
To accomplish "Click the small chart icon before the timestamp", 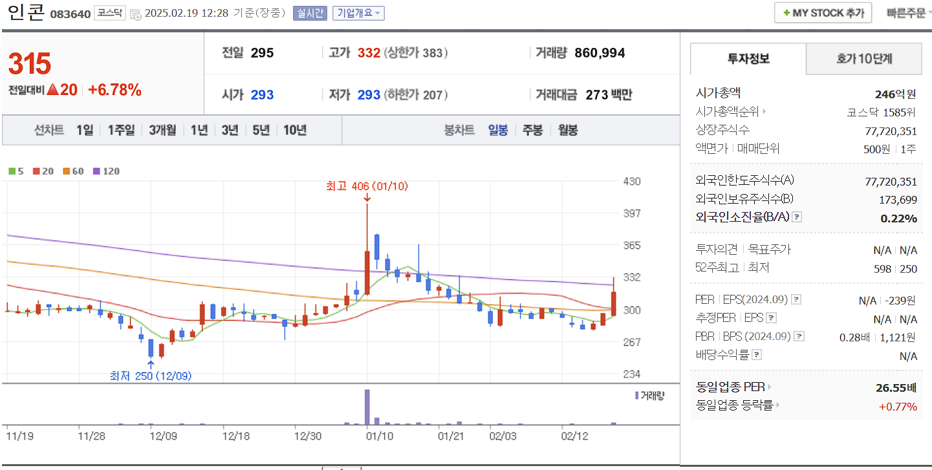I will (135, 12).
